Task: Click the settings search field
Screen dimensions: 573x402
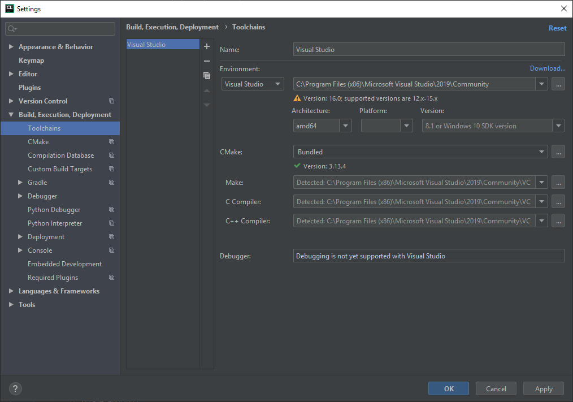Action: [x=60, y=29]
